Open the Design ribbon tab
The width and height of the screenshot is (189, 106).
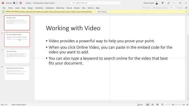click(x=30, y=8)
